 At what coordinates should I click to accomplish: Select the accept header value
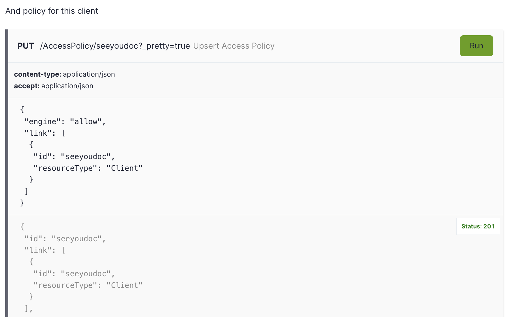pos(67,86)
